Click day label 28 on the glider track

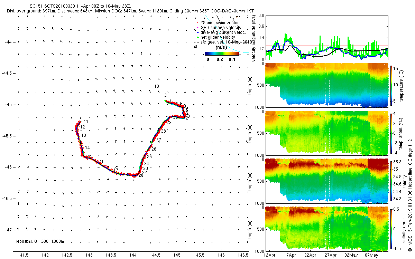click(163, 131)
